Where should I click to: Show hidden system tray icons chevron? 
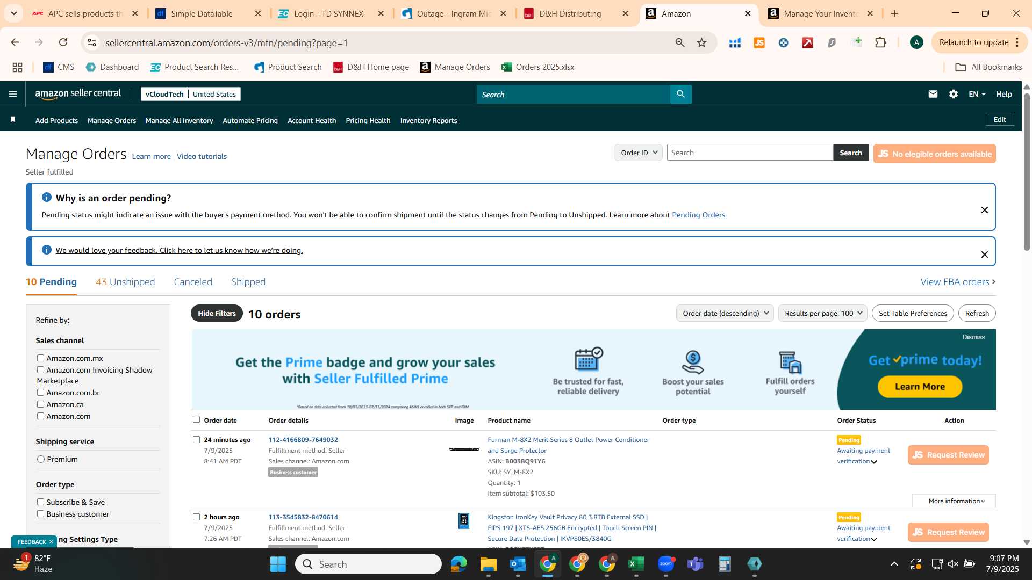pos(894,564)
